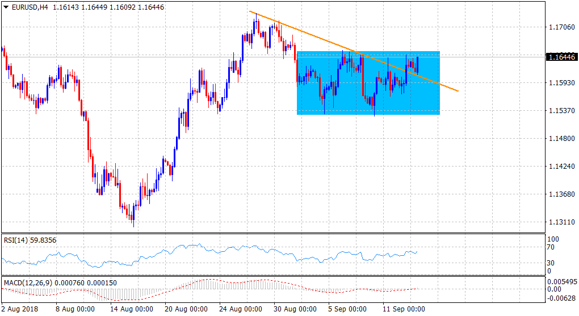Click the 14 Aug 00:00 time label
Image resolution: width=579 pixels, height=316 pixels.
pyautogui.click(x=131, y=309)
